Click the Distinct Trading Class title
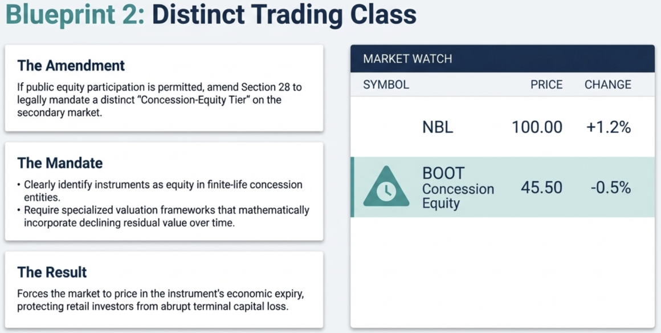 pyautogui.click(x=284, y=15)
